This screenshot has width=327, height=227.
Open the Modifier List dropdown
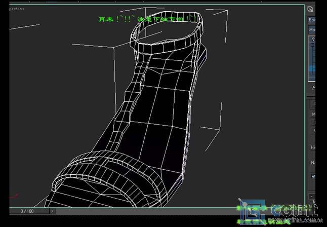(312, 30)
